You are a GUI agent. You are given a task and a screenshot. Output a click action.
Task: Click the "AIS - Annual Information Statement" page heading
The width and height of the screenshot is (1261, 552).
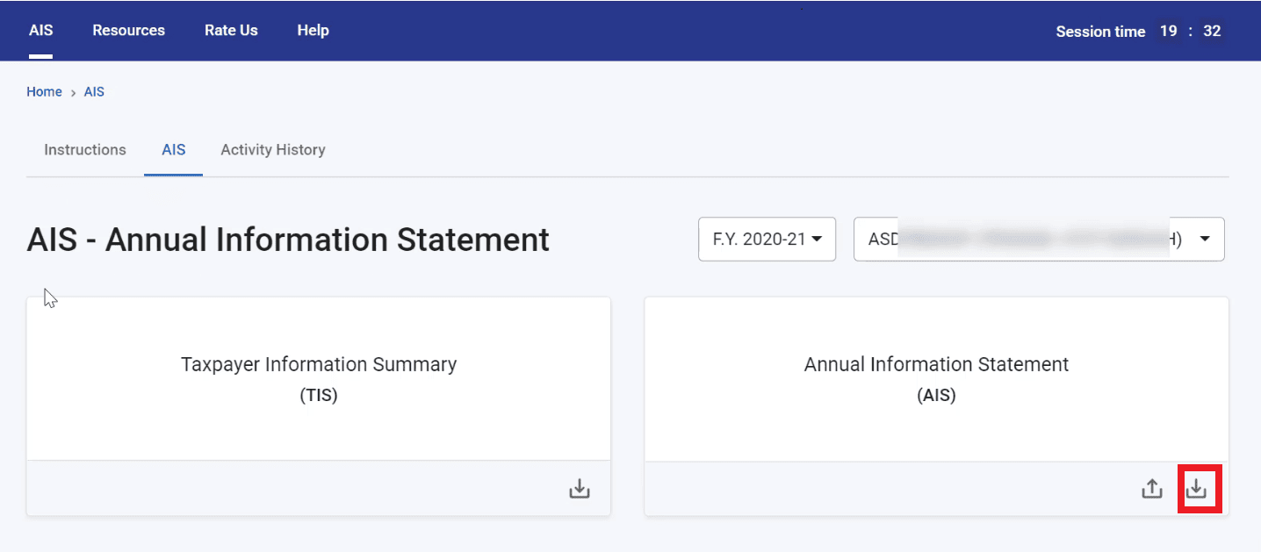[x=288, y=240]
